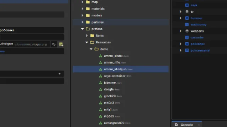Click the particles folder icon

coord(88,22)
